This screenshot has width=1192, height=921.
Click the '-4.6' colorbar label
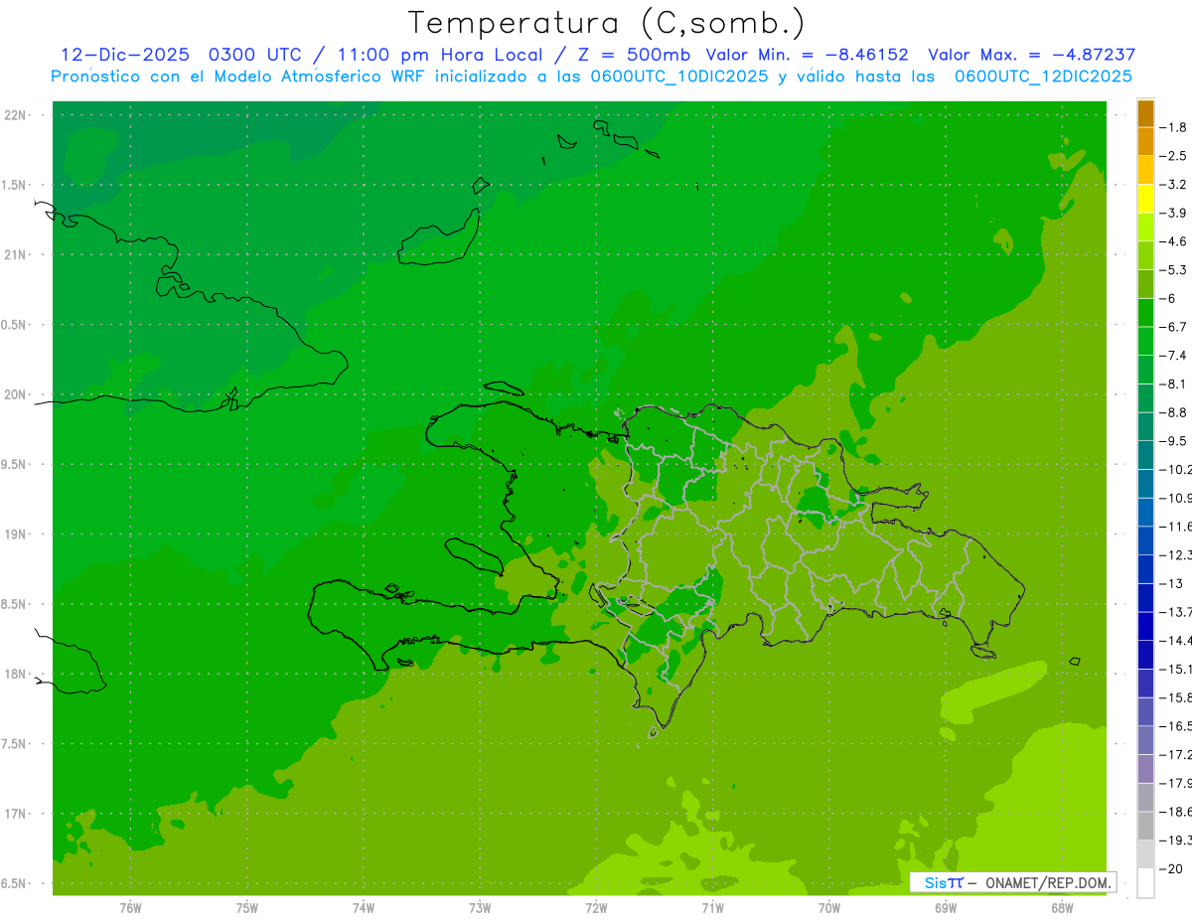coord(1174,241)
